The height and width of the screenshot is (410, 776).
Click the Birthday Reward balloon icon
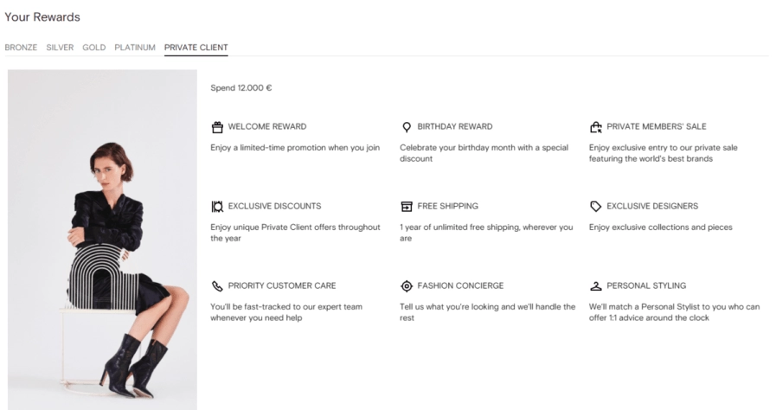pos(407,127)
